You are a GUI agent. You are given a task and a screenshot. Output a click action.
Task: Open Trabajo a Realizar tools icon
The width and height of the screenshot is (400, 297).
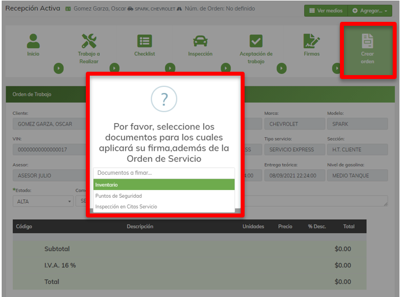coord(89,41)
